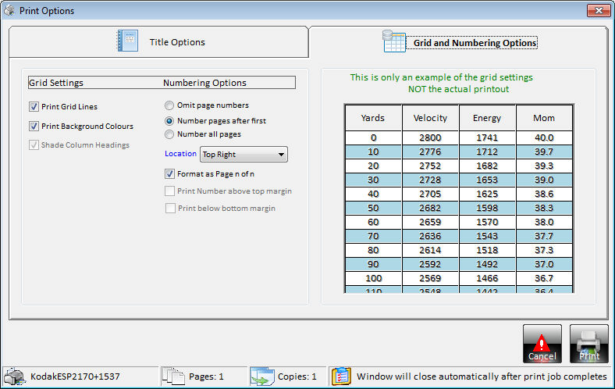Select Omit page numbers option

click(169, 105)
